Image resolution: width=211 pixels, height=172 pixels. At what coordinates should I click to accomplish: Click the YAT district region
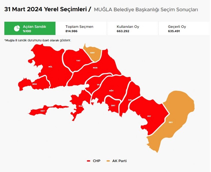point(78,60)
